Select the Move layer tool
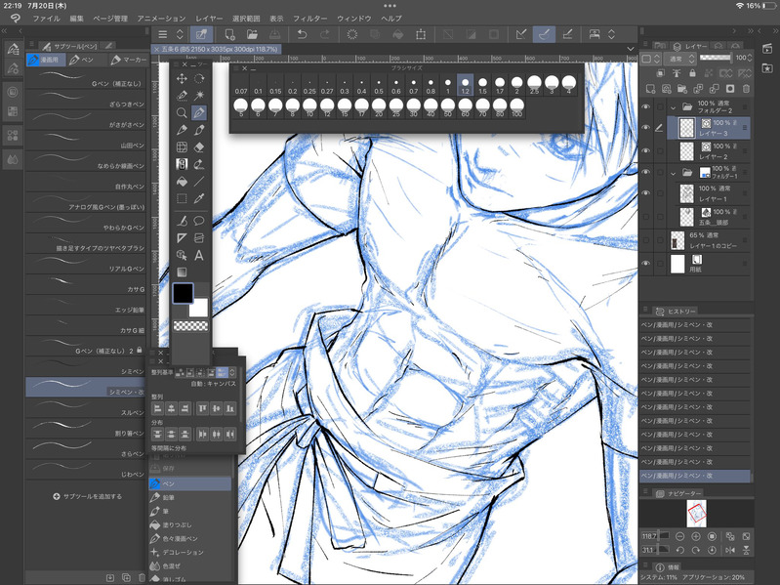The height and width of the screenshot is (585, 780). pos(182,78)
